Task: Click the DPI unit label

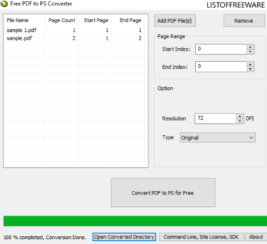Action: point(250,119)
